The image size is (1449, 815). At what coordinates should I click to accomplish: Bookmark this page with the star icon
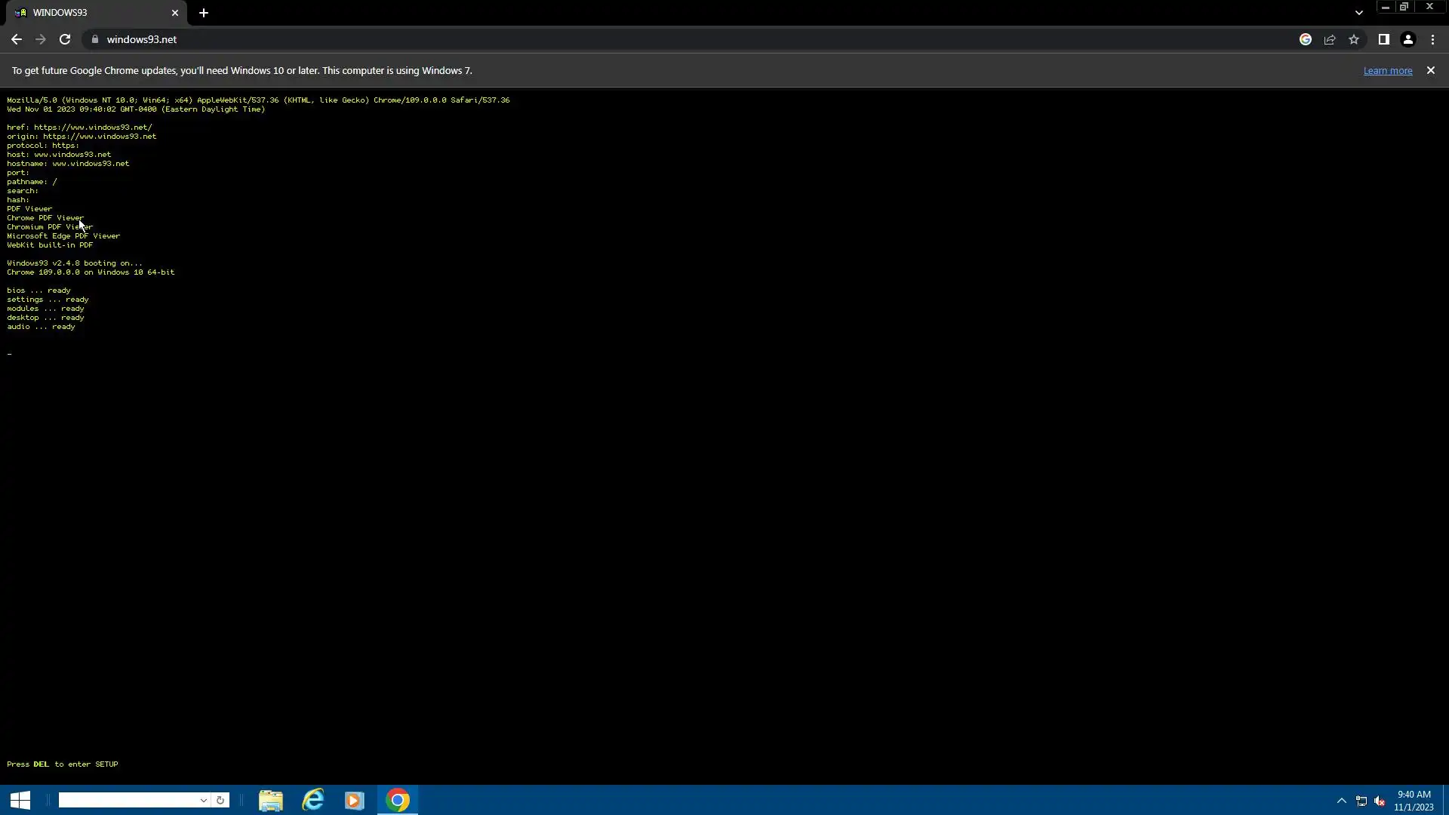tap(1354, 39)
